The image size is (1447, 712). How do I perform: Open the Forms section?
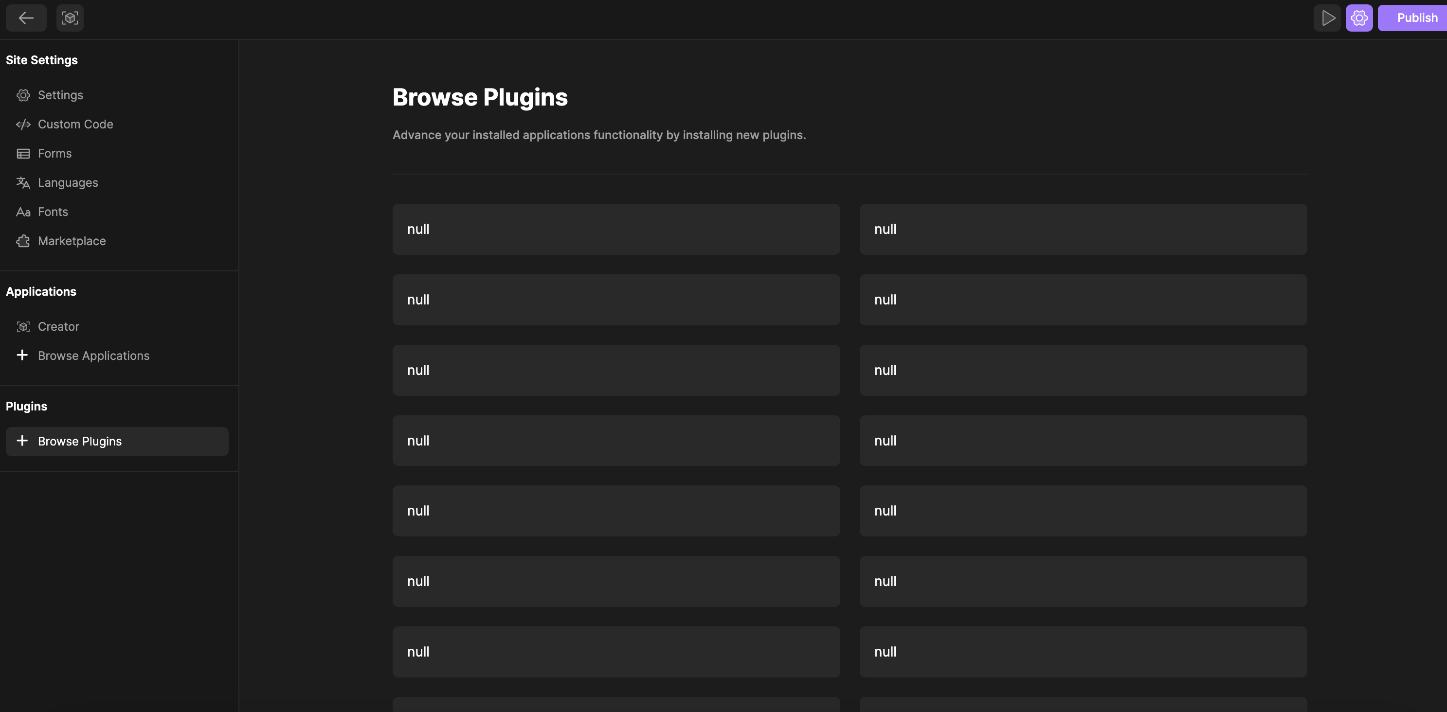coord(117,154)
